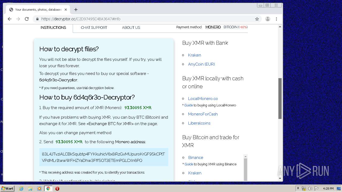
Task: Go back using the browser back arrow
Action: [10, 19]
